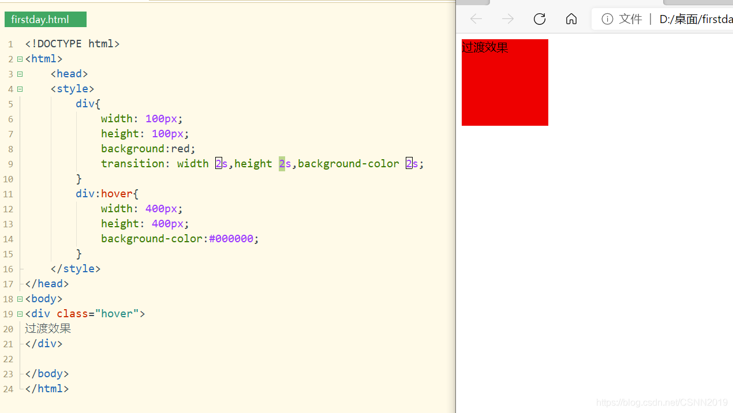Click '过渡效果' text in browser preview
Screen dimensions: 733x413
click(x=485, y=47)
